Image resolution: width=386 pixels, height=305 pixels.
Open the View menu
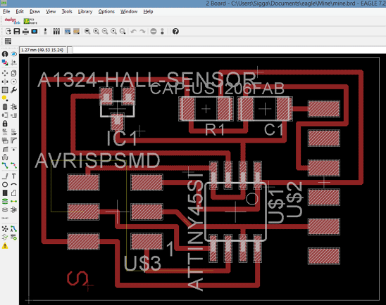[51, 11]
